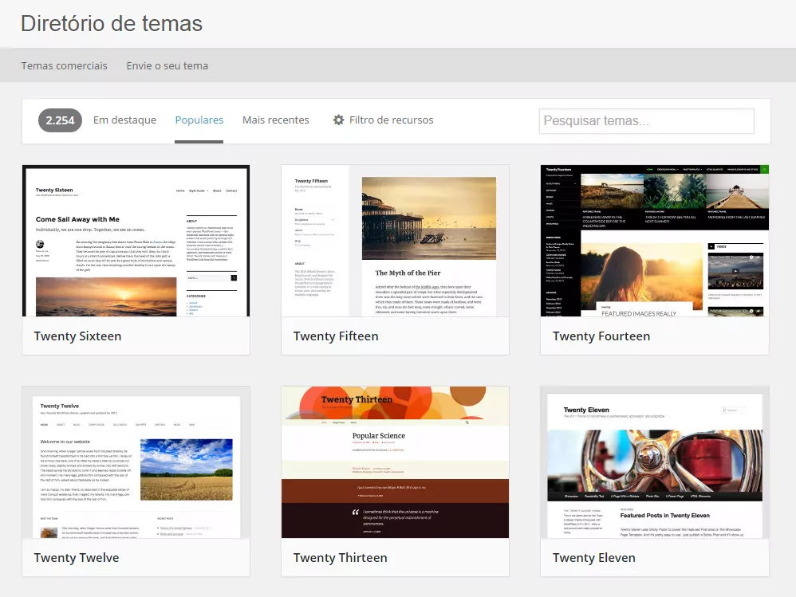Viewport: 796px width, 597px height.
Task: Open the Twenty Fifteen pier preview image
Action: pos(395,241)
